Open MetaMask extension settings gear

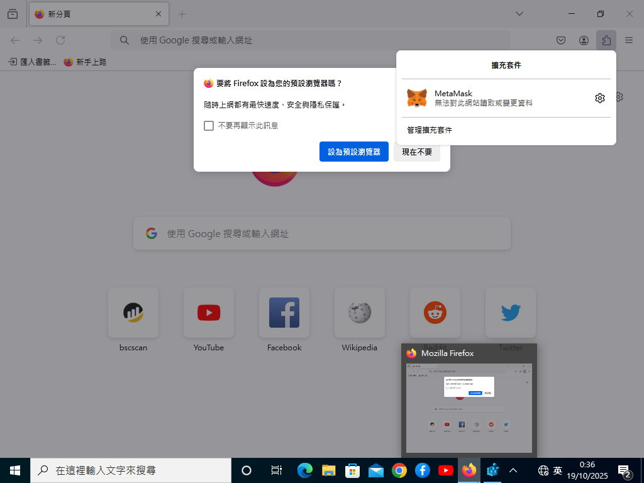tap(599, 98)
